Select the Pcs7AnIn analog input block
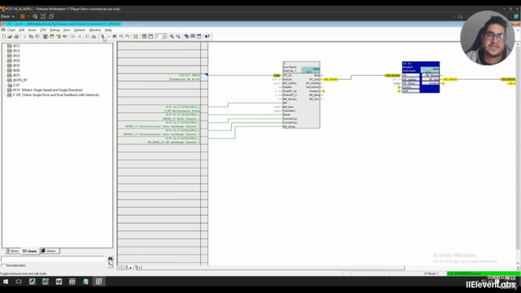 pyautogui.click(x=301, y=94)
